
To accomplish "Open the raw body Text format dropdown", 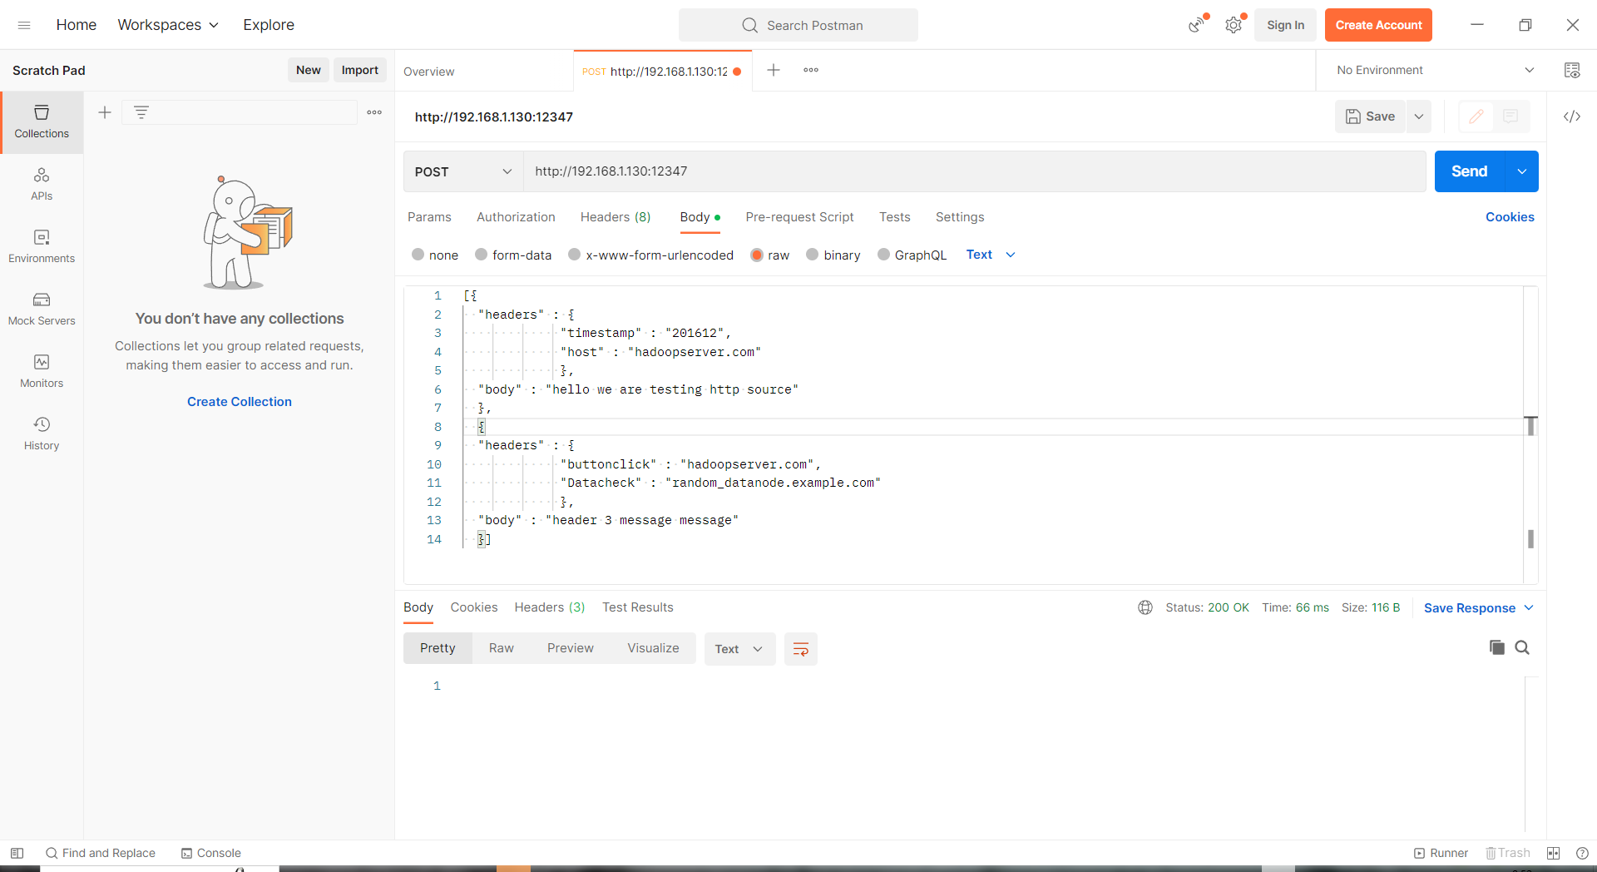I will tap(991, 255).
